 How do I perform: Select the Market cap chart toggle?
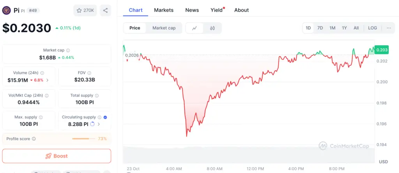(164, 28)
